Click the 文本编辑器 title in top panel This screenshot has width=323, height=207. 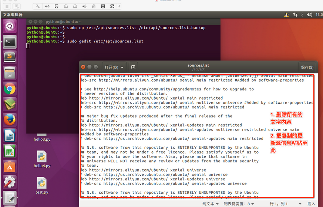tap(13, 15)
